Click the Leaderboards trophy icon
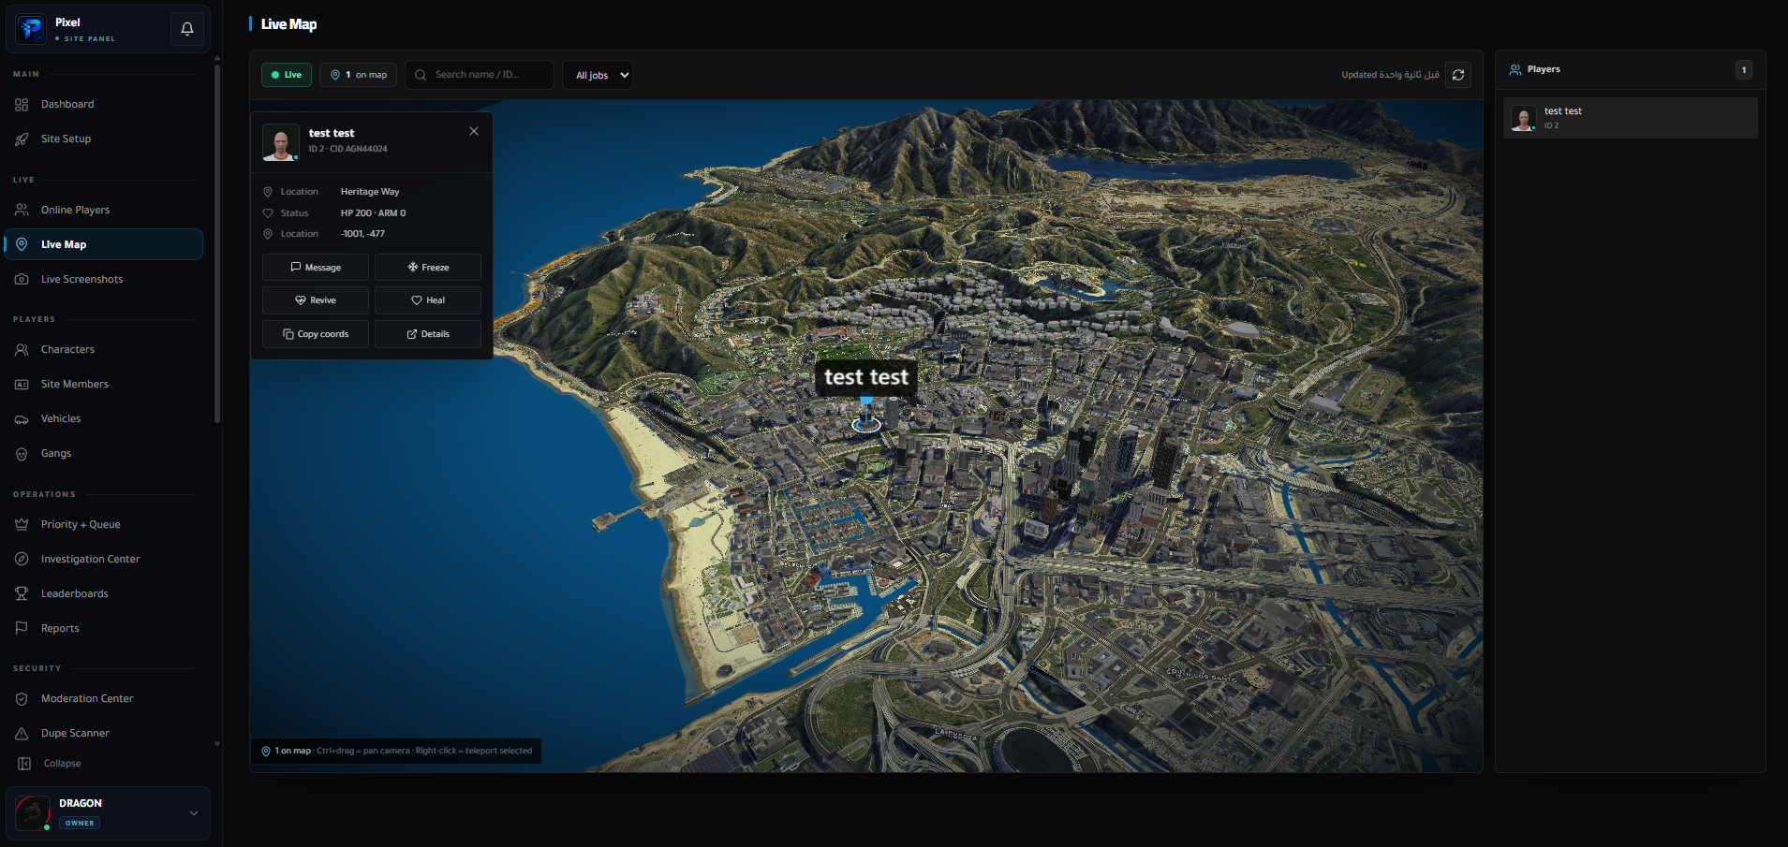 coord(22,593)
